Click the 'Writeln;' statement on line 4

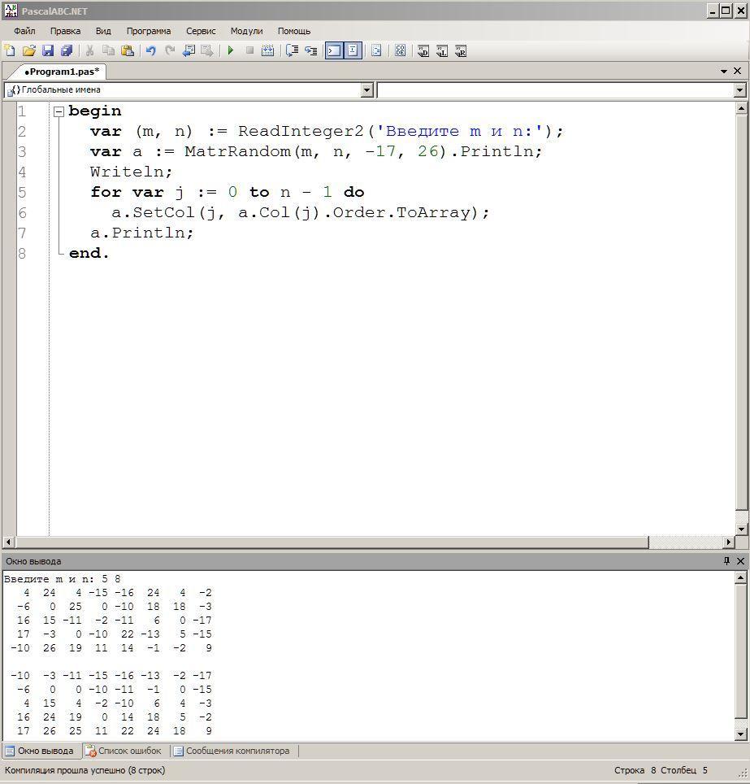click(x=132, y=172)
